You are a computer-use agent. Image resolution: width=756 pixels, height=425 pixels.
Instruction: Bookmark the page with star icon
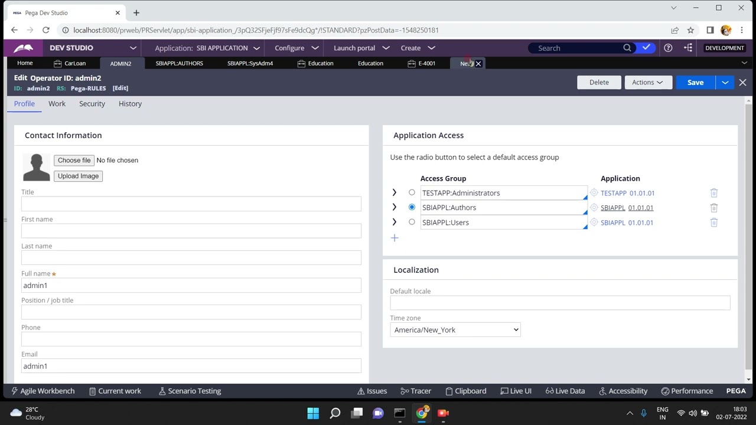[690, 30]
